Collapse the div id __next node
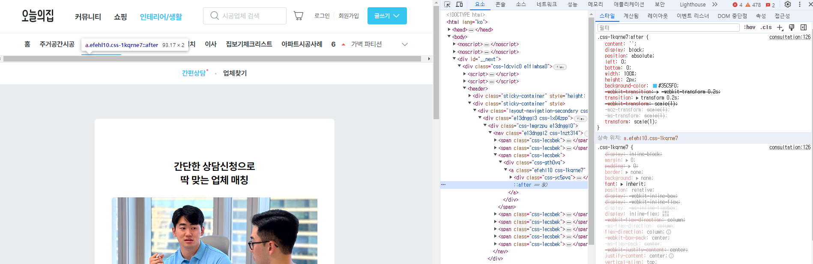Screen dimensions: 813x264 (454, 59)
